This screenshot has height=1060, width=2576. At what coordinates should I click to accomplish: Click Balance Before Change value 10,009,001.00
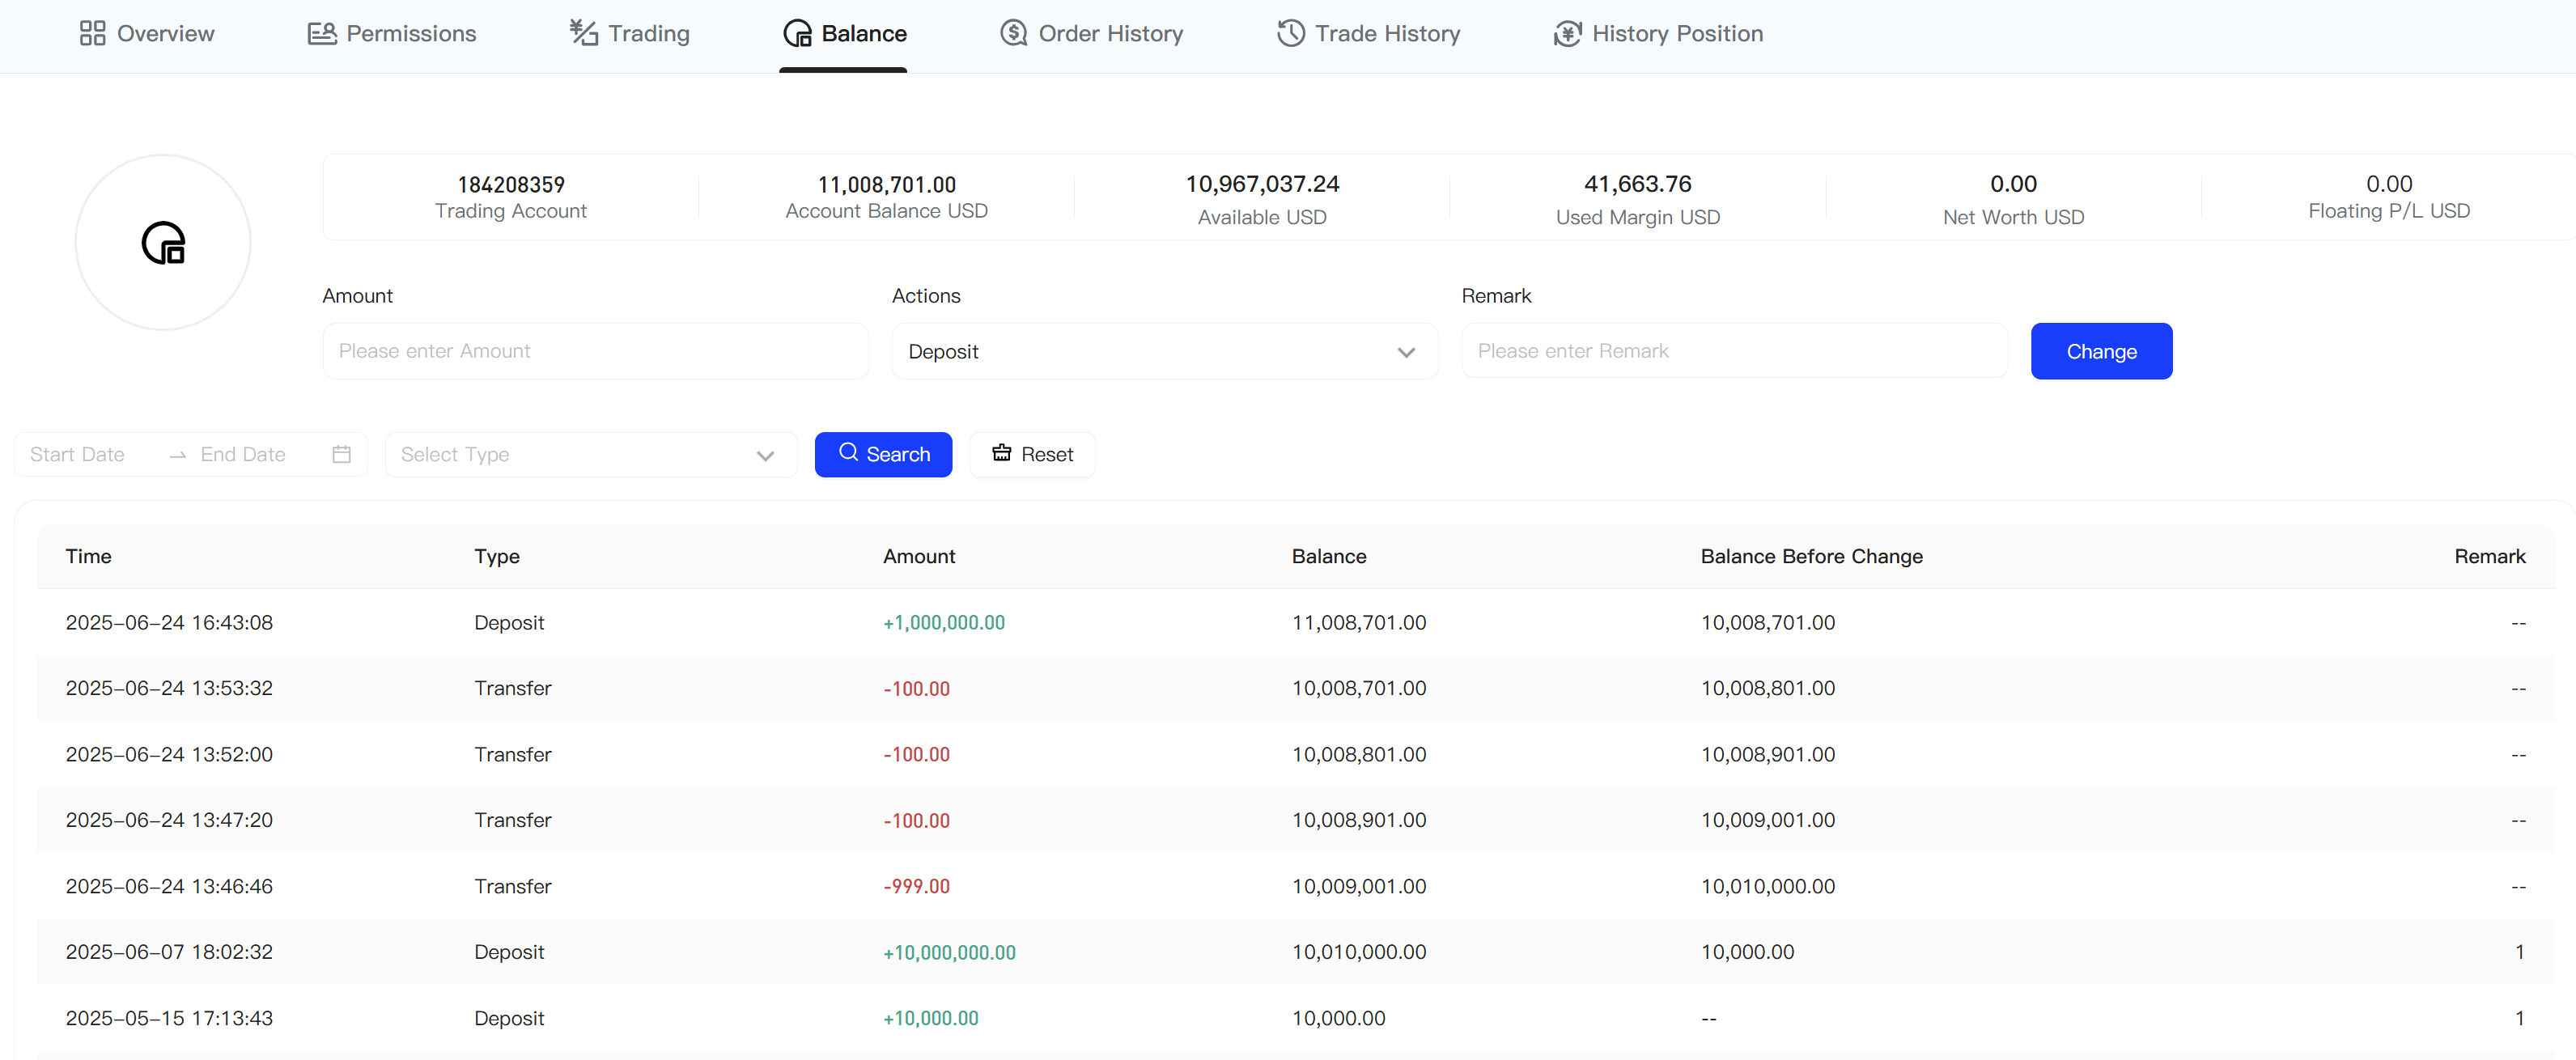pyautogui.click(x=1768, y=820)
